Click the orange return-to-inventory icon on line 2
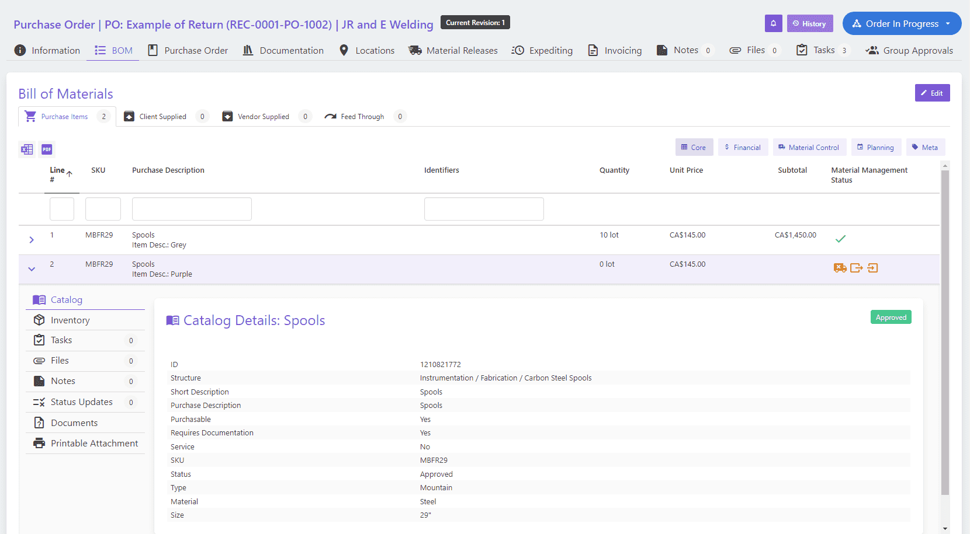970x534 pixels. 873,268
